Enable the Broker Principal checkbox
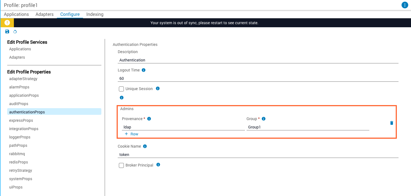 (x=121, y=165)
